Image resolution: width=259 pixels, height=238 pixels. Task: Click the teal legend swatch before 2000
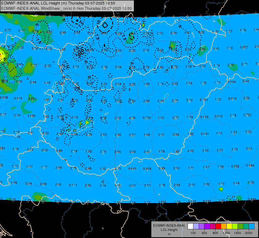coord(246,226)
